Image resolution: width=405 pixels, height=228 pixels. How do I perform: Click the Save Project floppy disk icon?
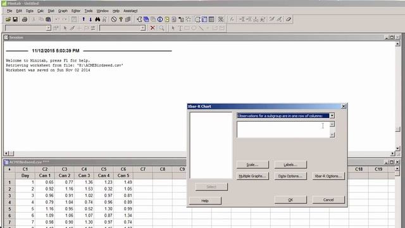click(15, 20)
